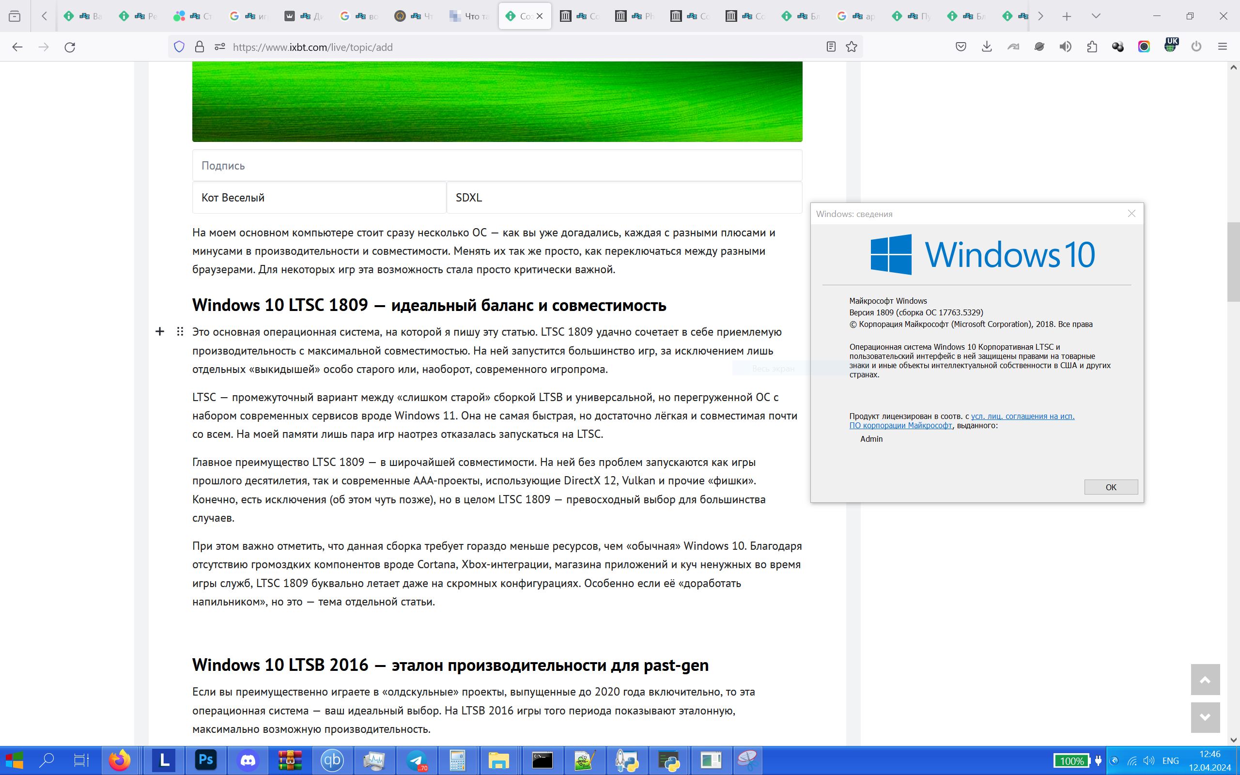Open the Snipping Tool scissors on taskbar

click(747, 760)
